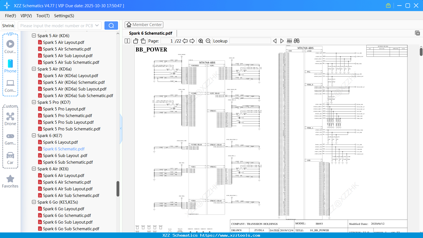Zoom out of the PDF view
This screenshot has width=423, height=238.
[208, 41]
